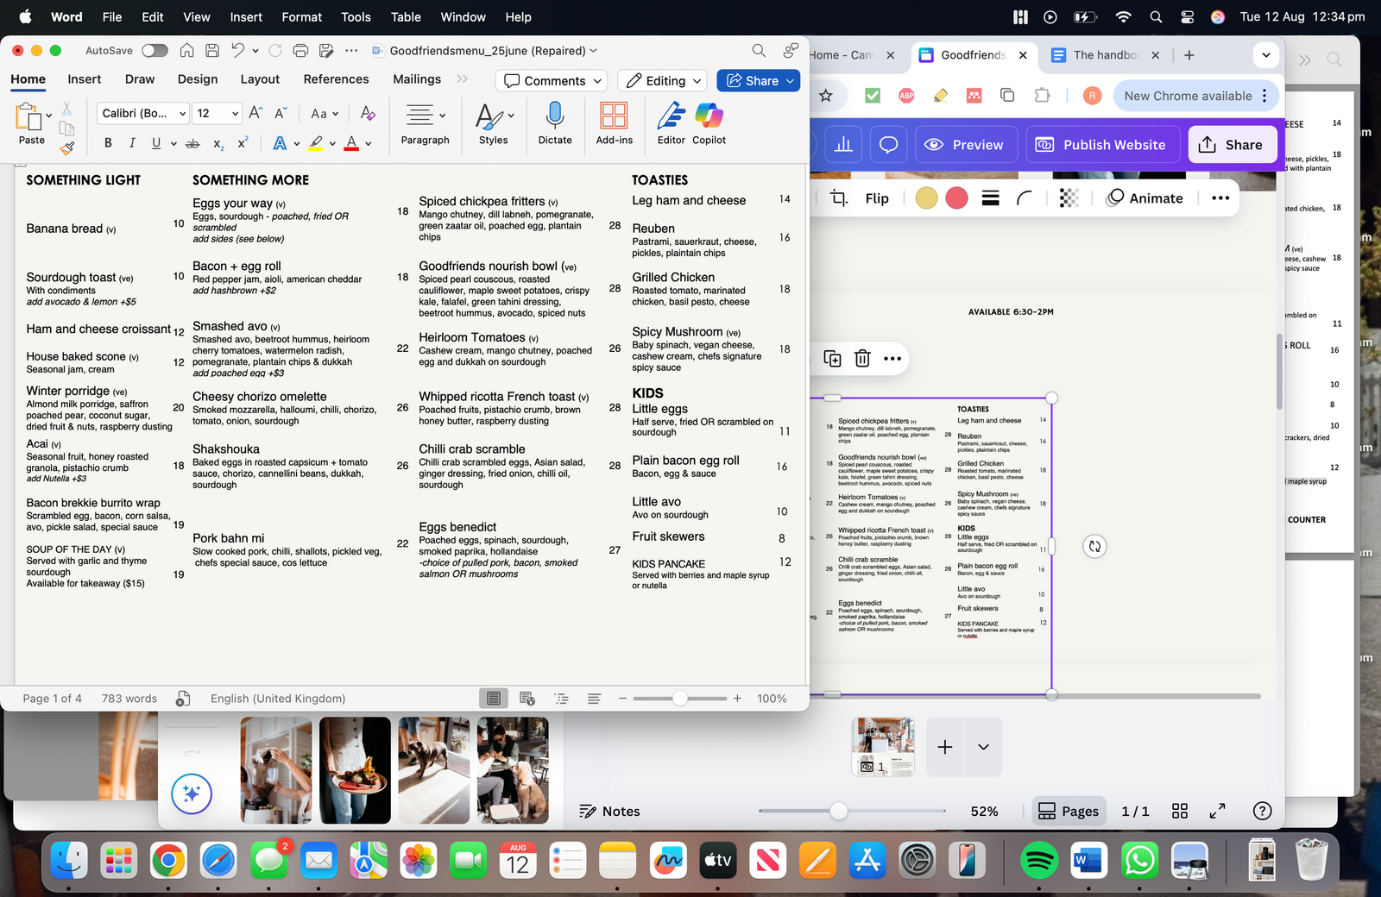Viewport: 1381px width, 897px height.
Task: Delete the selected element with the trash icon
Action: click(x=862, y=358)
